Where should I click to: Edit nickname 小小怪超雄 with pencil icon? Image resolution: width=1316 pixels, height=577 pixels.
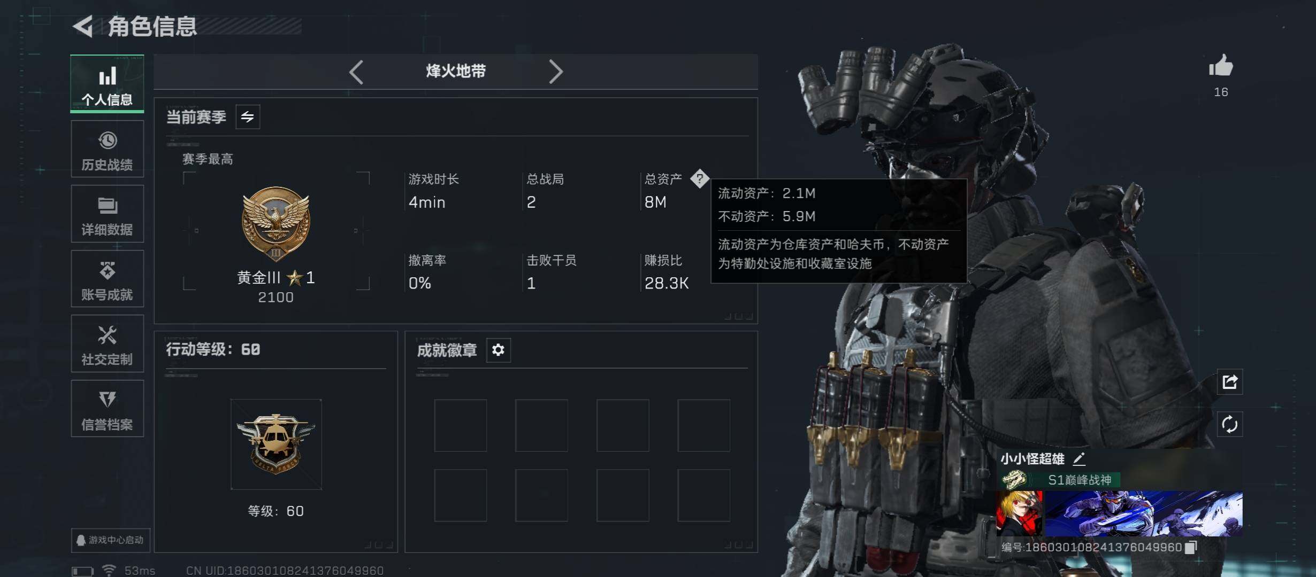point(1079,458)
